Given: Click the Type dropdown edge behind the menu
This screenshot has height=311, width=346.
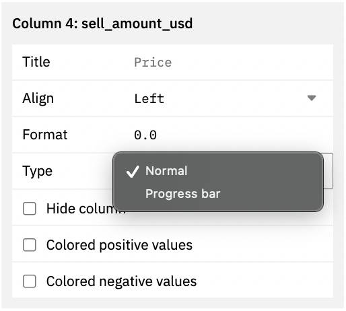Looking at the screenshot, I should [x=328, y=171].
